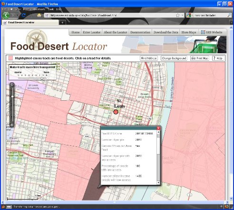Zoom in with the plus button on zoom bar

12,85
